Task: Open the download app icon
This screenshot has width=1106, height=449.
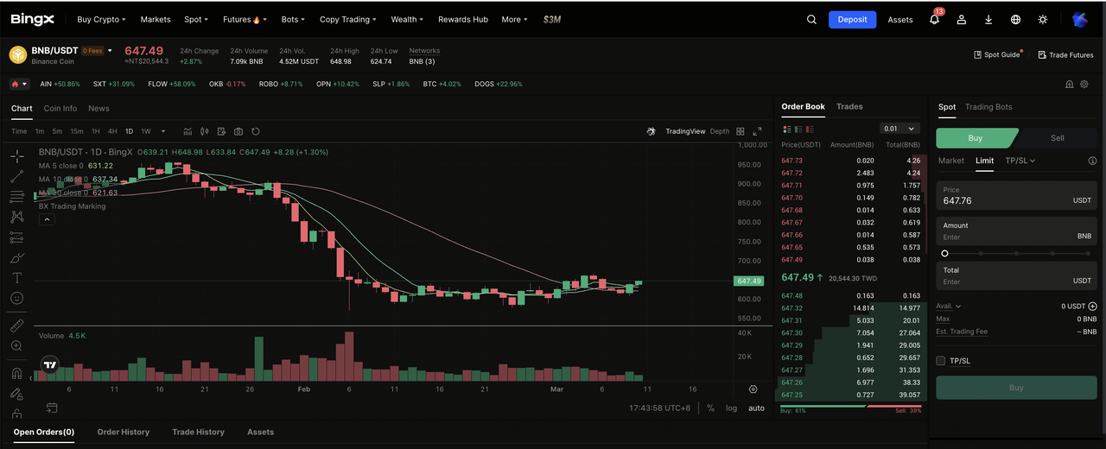Action: (x=988, y=20)
